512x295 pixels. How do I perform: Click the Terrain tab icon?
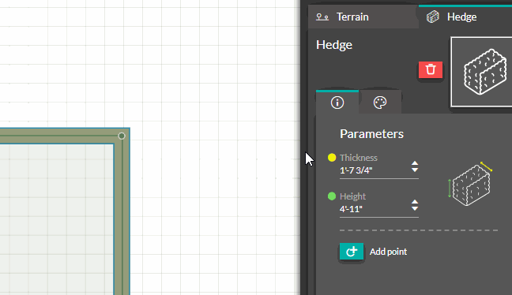point(322,17)
